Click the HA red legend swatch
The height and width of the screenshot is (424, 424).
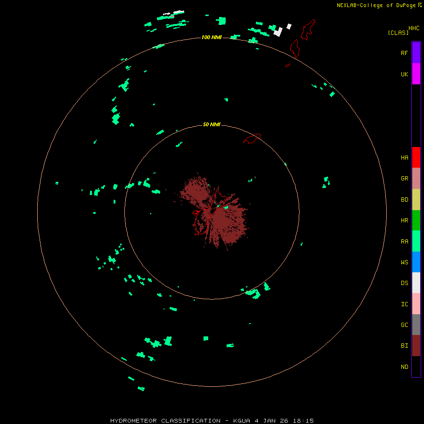(x=416, y=157)
